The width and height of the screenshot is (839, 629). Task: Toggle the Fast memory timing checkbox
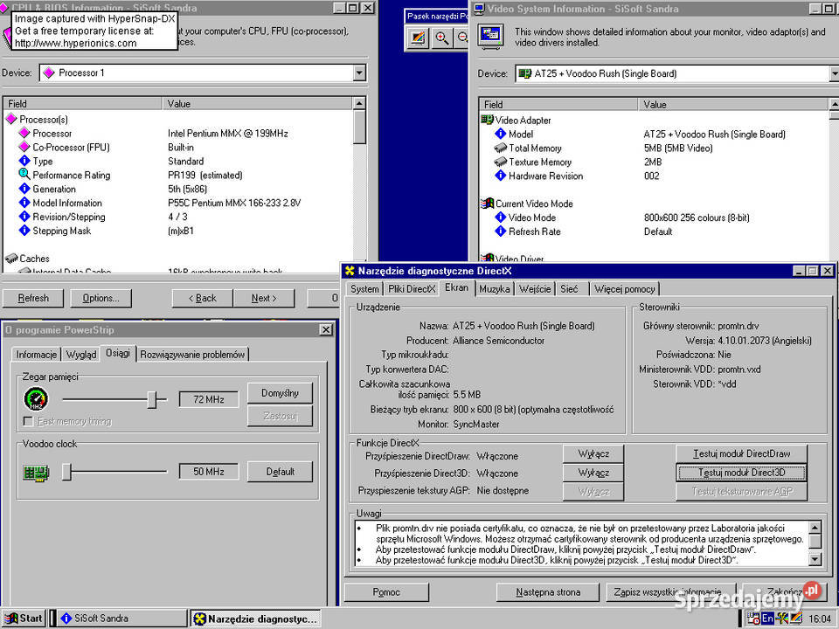coord(28,421)
